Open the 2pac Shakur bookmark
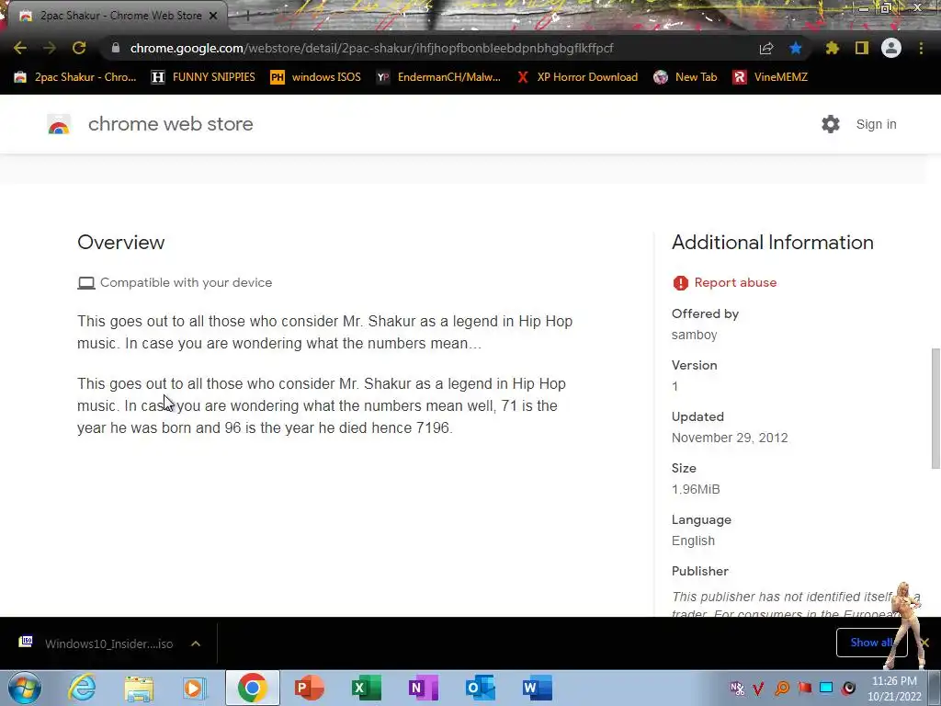Viewport: 941px width, 706px height. (x=75, y=77)
